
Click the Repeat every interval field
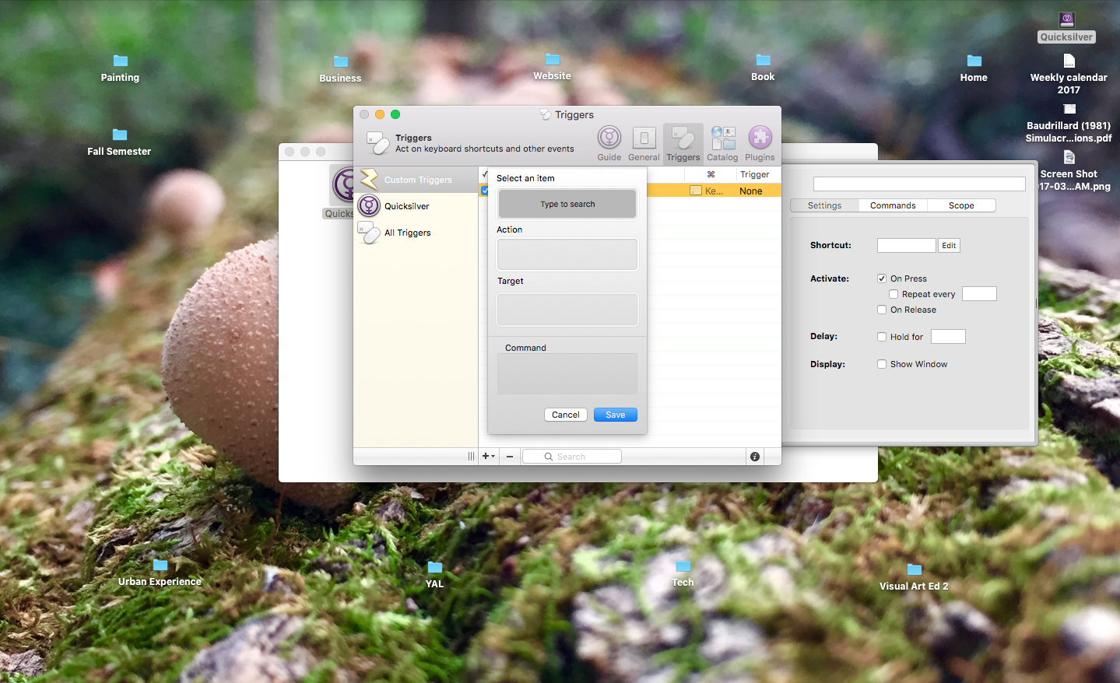pos(979,293)
